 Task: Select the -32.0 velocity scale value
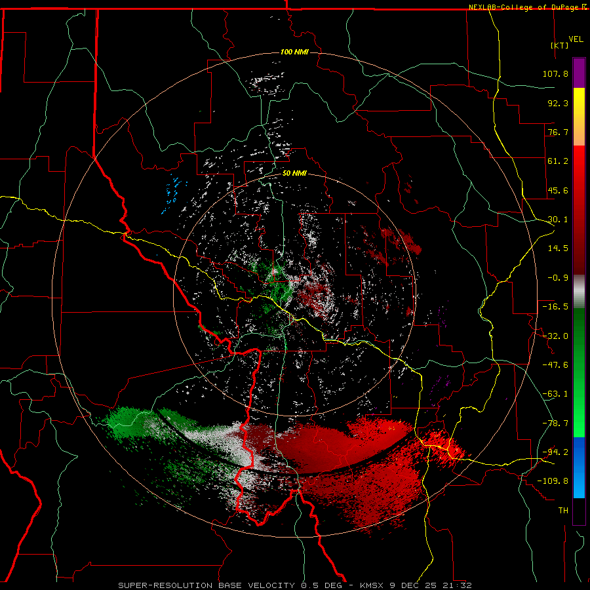pyautogui.click(x=555, y=336)
